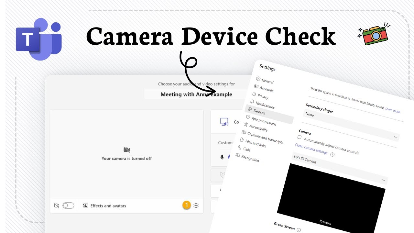The height and width of the screenshot is (233, 414).
Task: Click the Your camera is turned off text
Action: pos(126,159)
